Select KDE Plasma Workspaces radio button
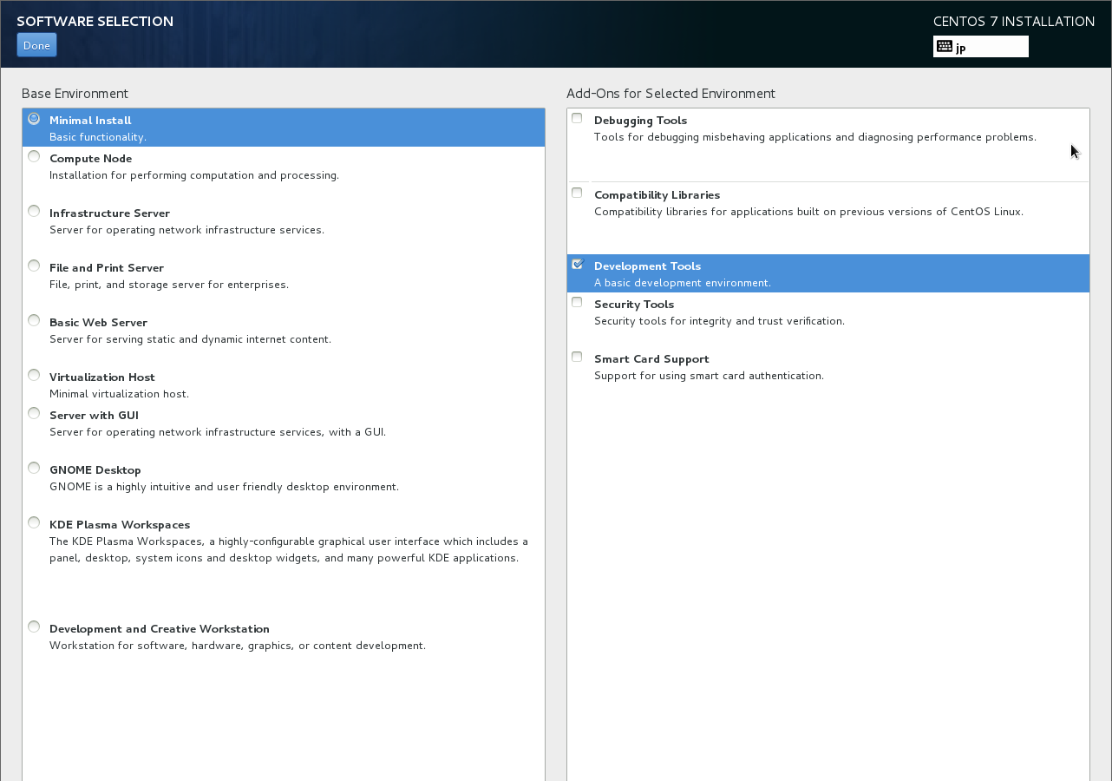Image resolution: width=1112 pixels, height=781 pixels. click(x=34, y=522)
